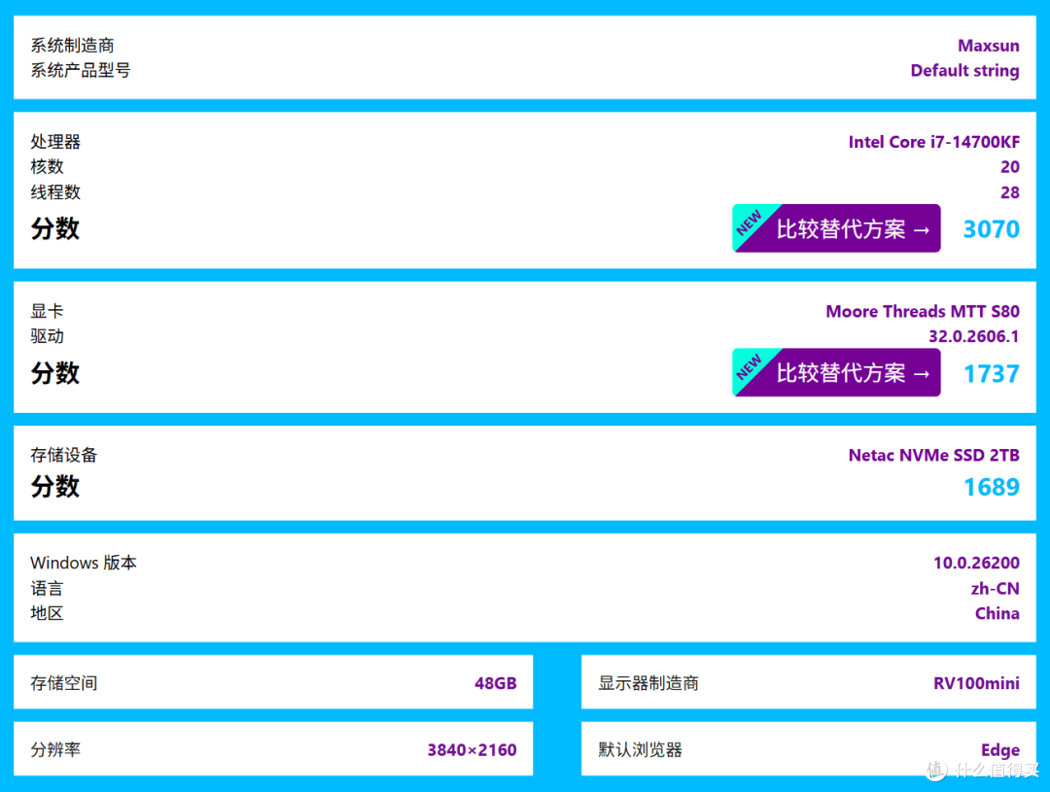Screen dimensions: 1050x792
Task: Click Netac NVMe SSD 2TB text
Action: tap(934, 455)
